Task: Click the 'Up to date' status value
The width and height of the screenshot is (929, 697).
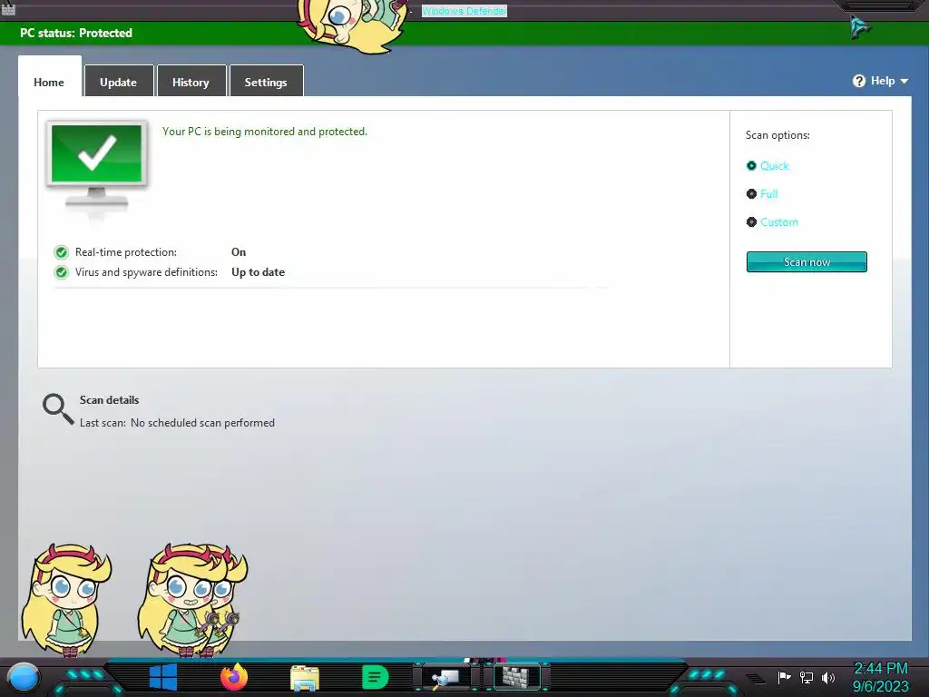Action: (x=258, y=272)
